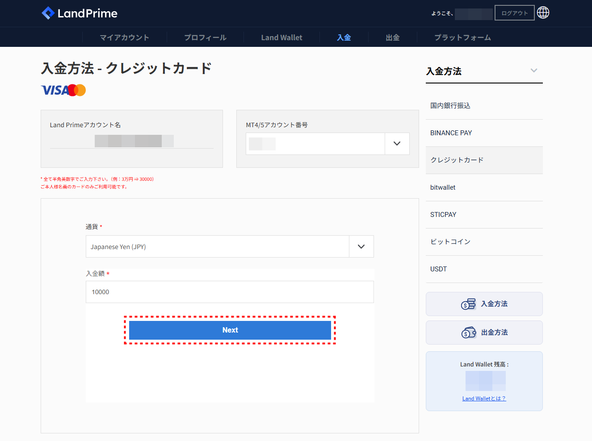Viewport: 592px width, 441px height.
Task: Choose USDT deposit method
Action: (x=484, y=269)
